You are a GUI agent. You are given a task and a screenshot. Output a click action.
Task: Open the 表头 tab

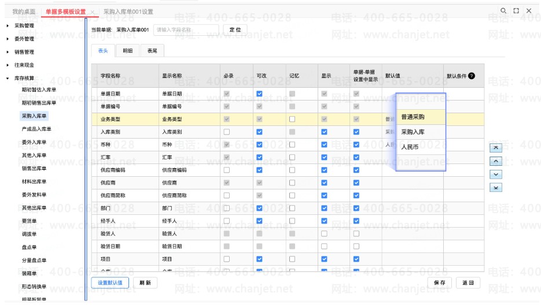[103, 51]
